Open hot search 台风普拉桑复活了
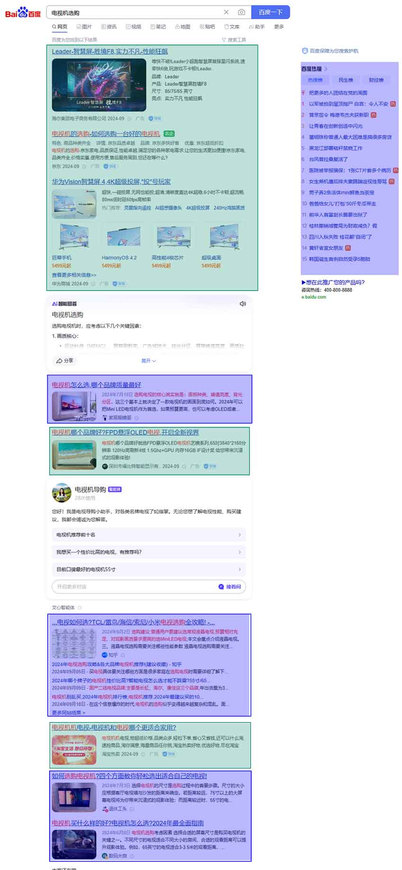 [328, 159]
